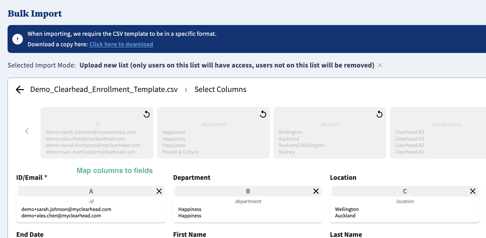The height and width of the screenshot is (238, 486).
Task: Remove column A from ID/Email field
Action: pyautogui.click(x=159, y=191)
